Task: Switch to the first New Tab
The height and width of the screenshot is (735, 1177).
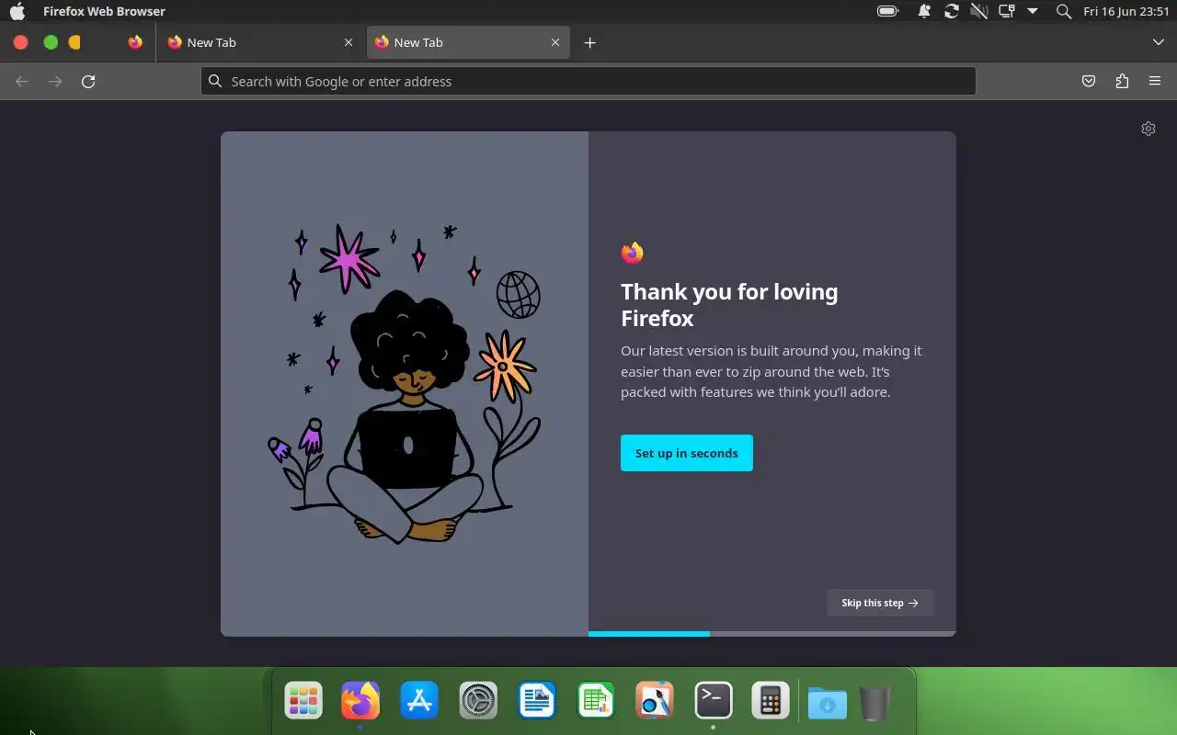Action: click(260, 42)
